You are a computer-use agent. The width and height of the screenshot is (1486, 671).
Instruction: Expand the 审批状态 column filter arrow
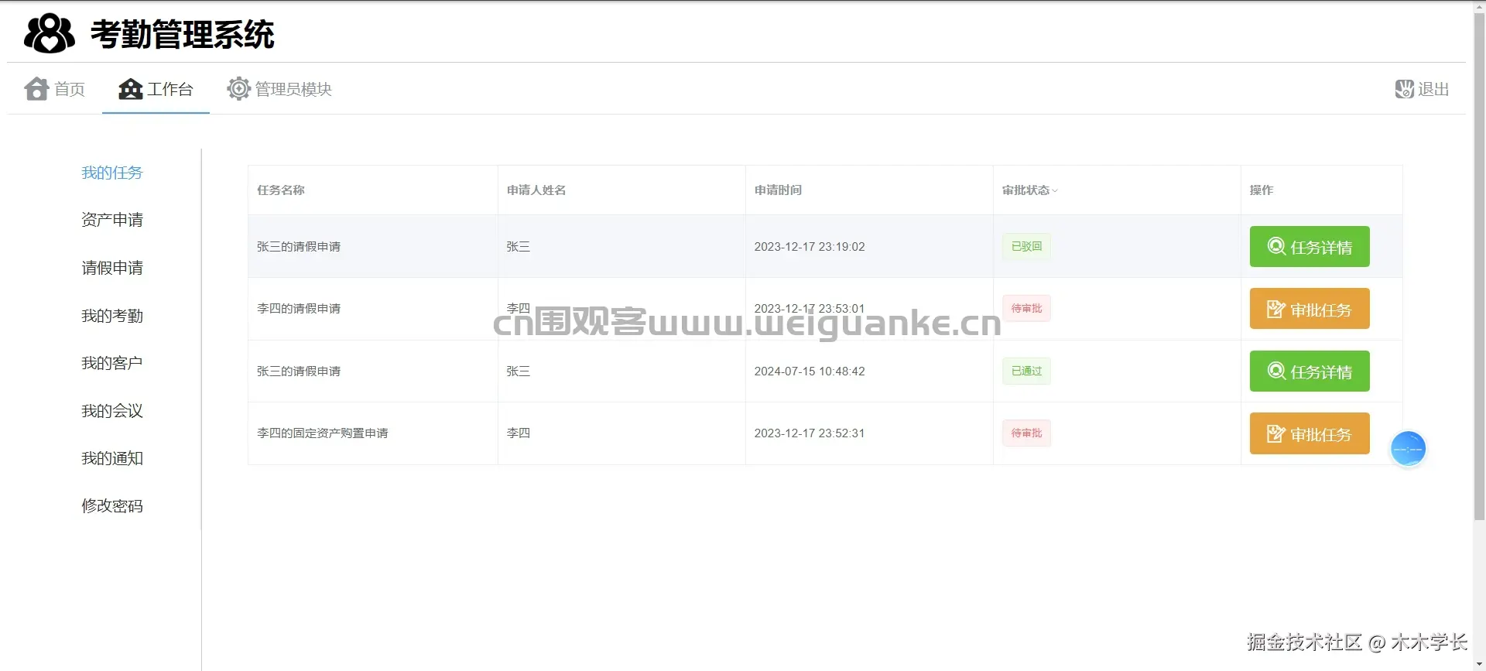(x=1054, y=190)
